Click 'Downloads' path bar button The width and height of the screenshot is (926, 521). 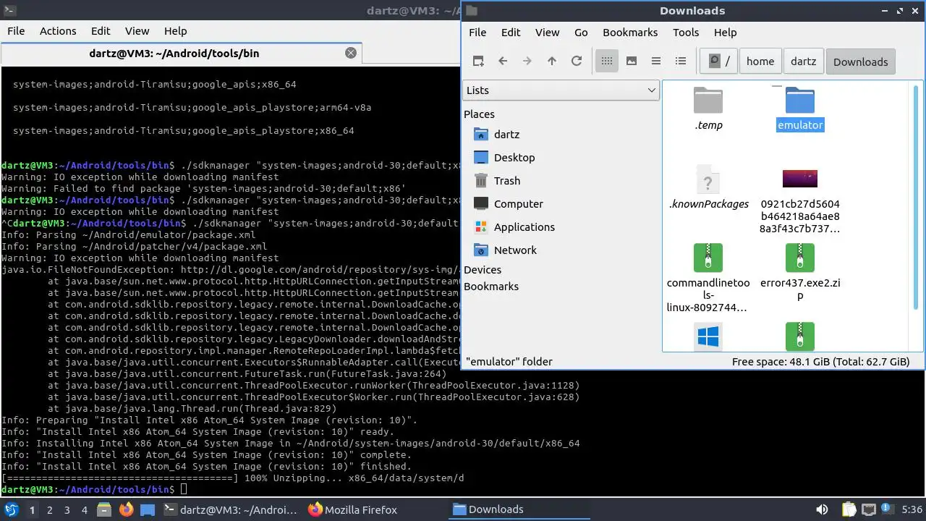860,62
